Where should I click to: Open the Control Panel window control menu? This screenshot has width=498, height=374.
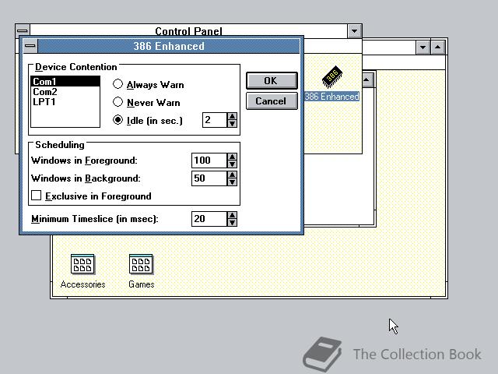(23, 30)
